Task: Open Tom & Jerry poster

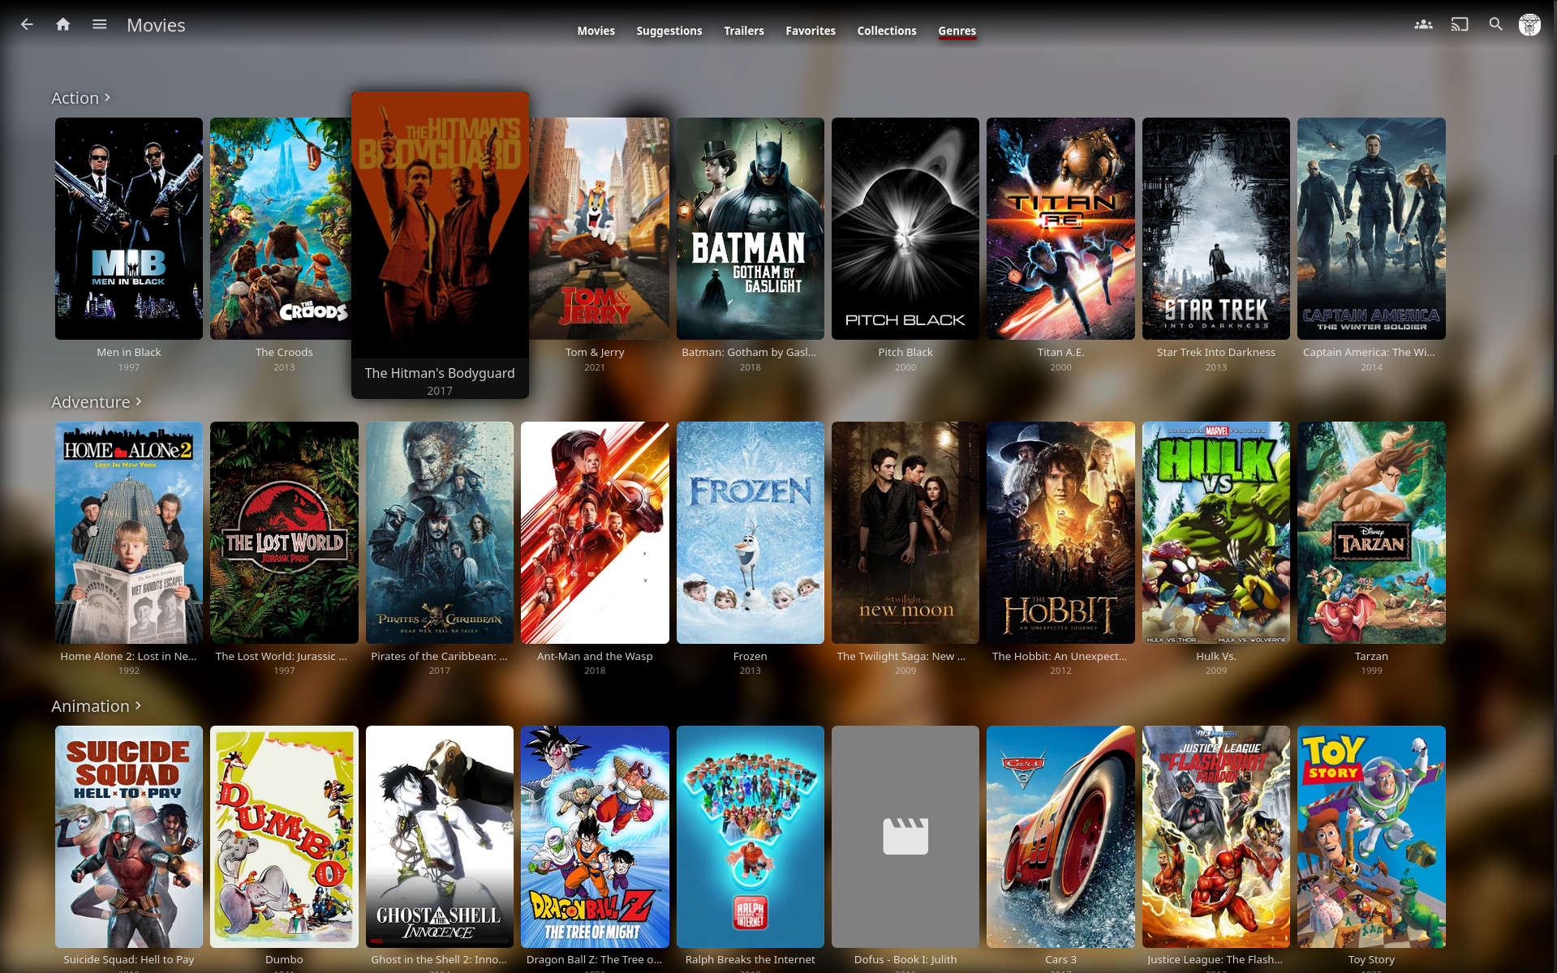Action: click(600, 229)
